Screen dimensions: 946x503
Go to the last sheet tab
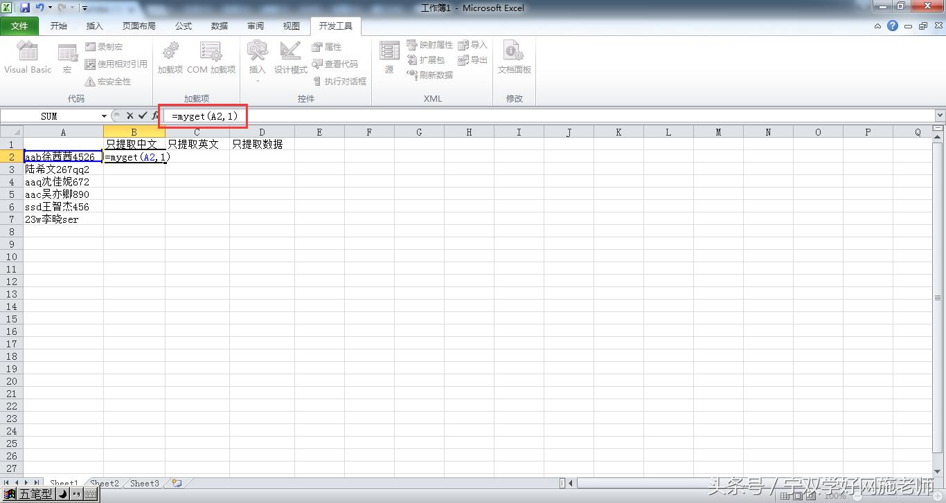pos(37,483)
